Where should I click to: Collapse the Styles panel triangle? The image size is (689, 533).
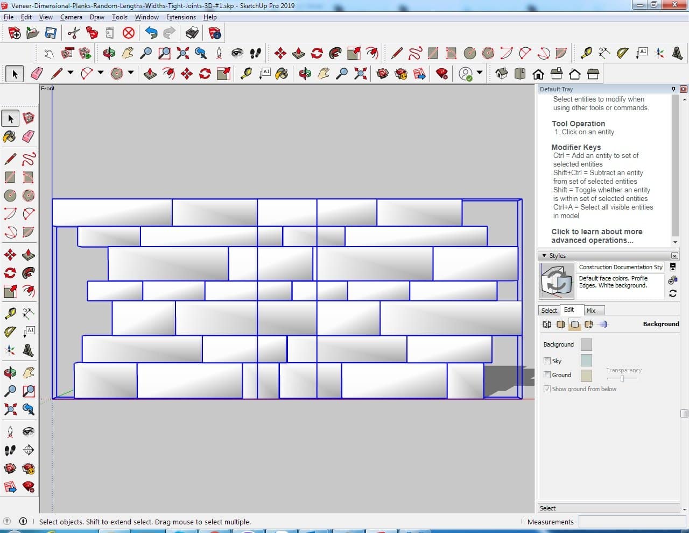[544, 256]
